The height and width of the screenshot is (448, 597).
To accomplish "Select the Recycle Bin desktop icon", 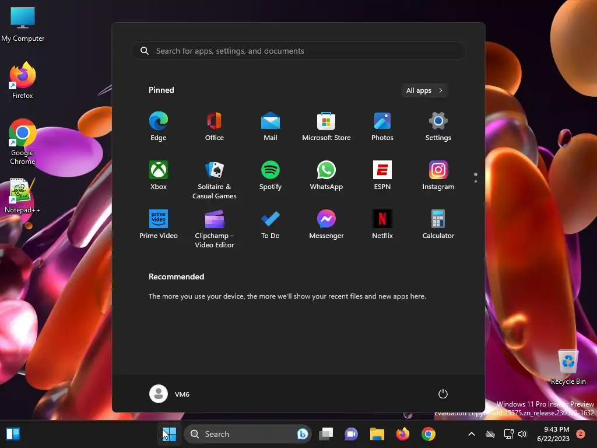I will pyautogui.click(x=568, y=367).
